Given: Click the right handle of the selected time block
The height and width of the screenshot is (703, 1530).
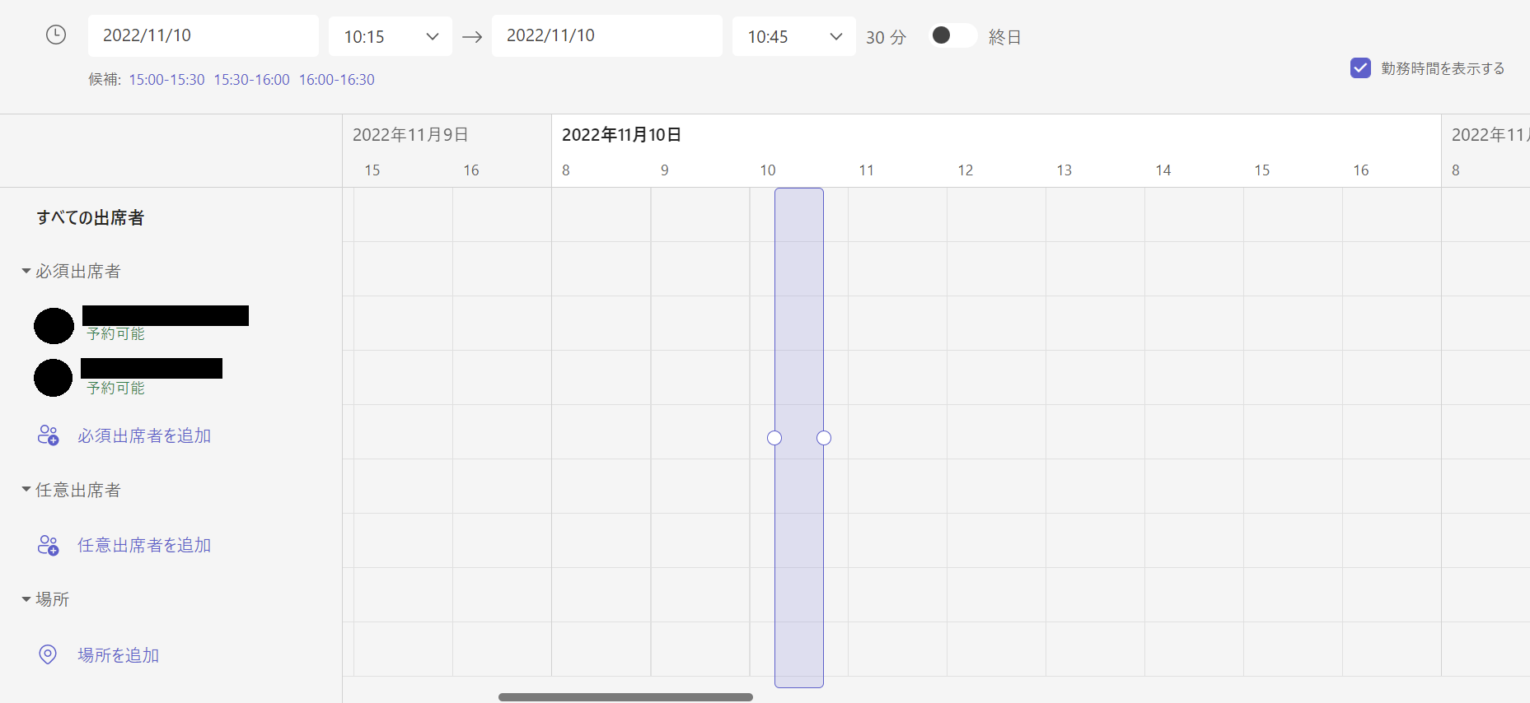Looking at the screenshot, I should [x=824, y=438].
